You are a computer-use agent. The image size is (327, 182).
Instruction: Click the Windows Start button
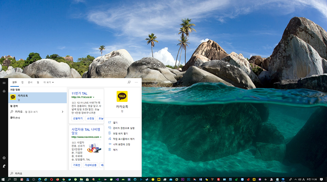point(3,179)
